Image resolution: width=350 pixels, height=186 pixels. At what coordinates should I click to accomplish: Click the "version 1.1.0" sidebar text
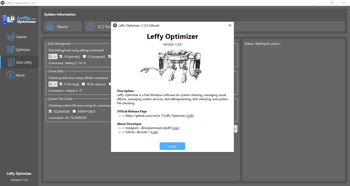(19, 180)
